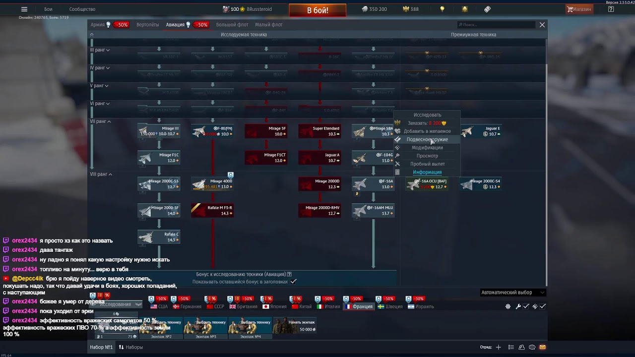Click the В бой! battle button
Viewport: 635px width, 357px height.
pyautogui.click(x=317, y=10)
